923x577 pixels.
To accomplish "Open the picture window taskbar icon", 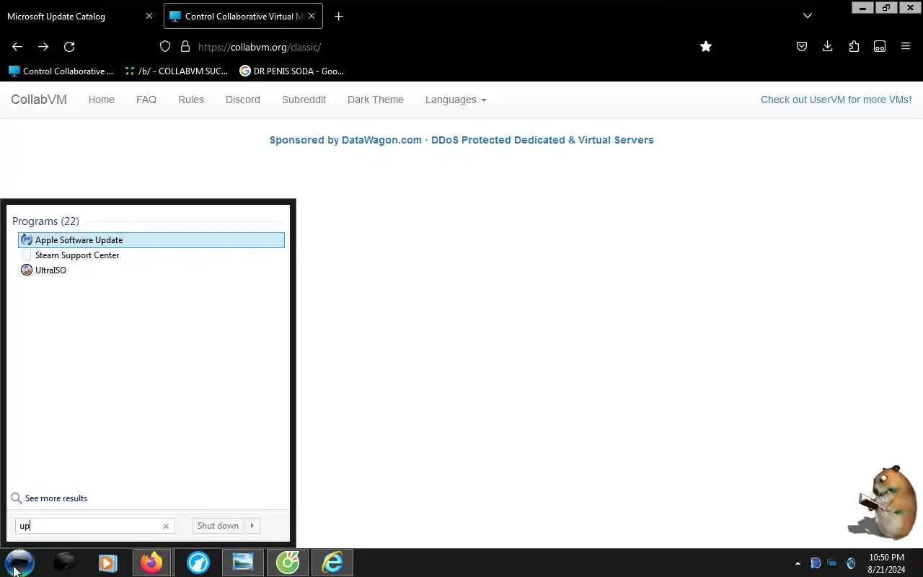I will coord(243,563).
